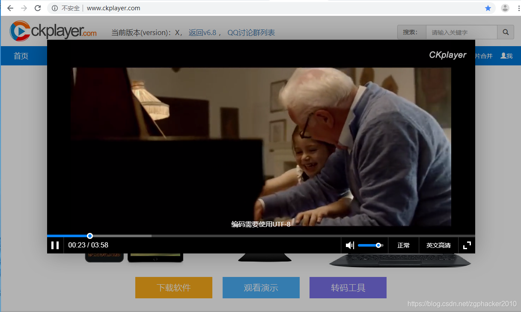Seek within the buffered progress bar section
Image resolution: width=521 pixels, height=312 pixels.
(x=121, y=236)
